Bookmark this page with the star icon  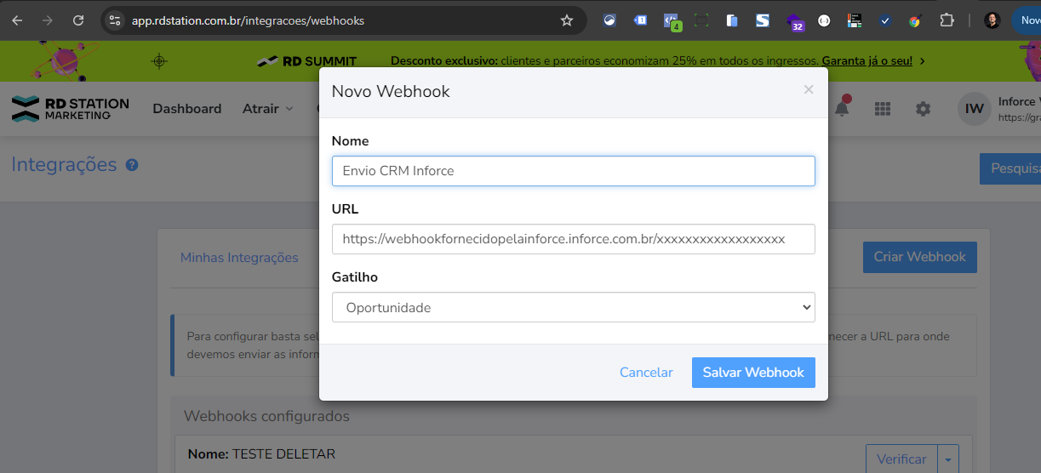(567, 20)
